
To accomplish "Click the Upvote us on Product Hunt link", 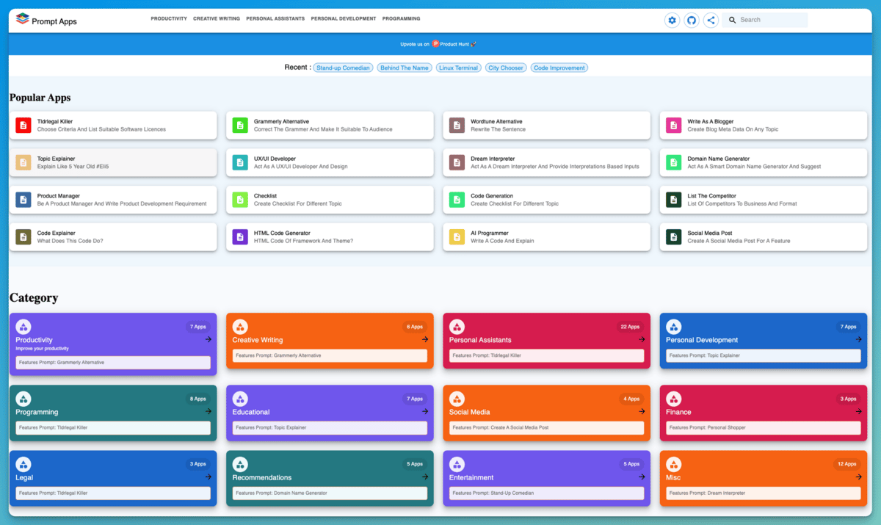I will pyautogui.click(x=438, y=44).
